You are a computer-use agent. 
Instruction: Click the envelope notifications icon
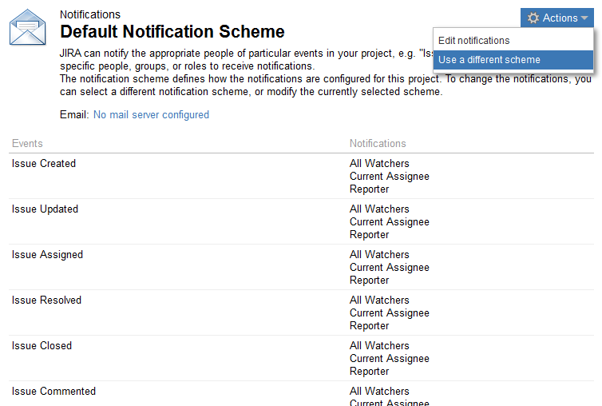point(27,27)
